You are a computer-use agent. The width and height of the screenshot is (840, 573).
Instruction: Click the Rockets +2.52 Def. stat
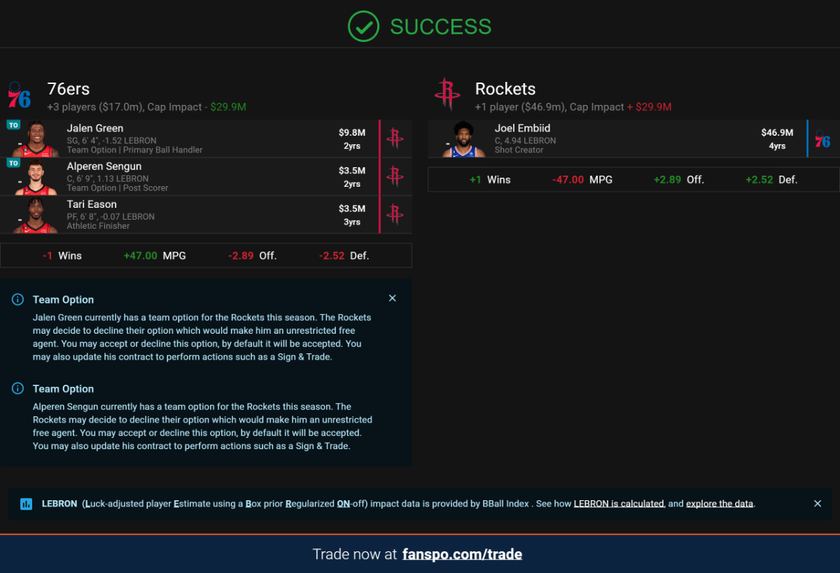pyautogui.click(x=771, y=180)
